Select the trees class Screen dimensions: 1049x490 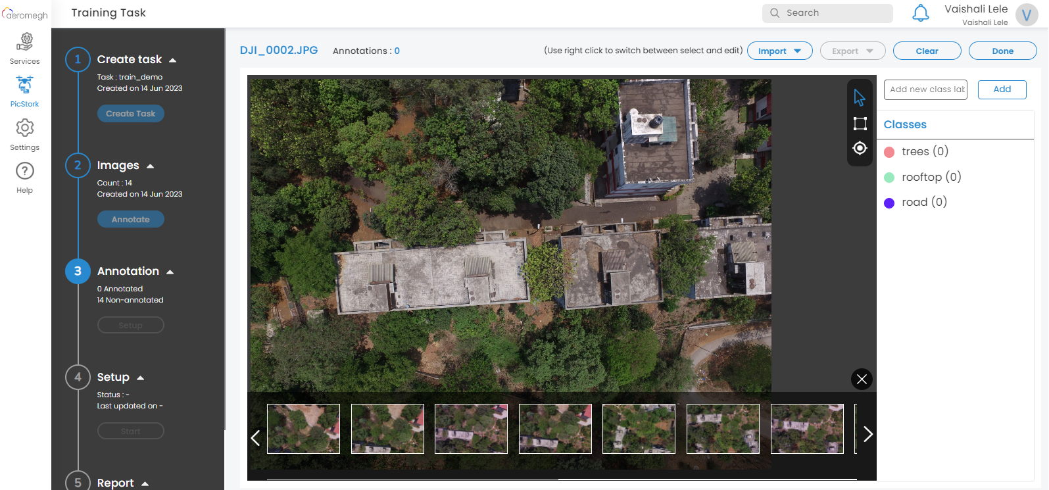tap(924, 152)
